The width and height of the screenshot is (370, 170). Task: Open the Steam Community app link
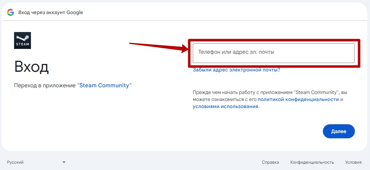[104, 85]
